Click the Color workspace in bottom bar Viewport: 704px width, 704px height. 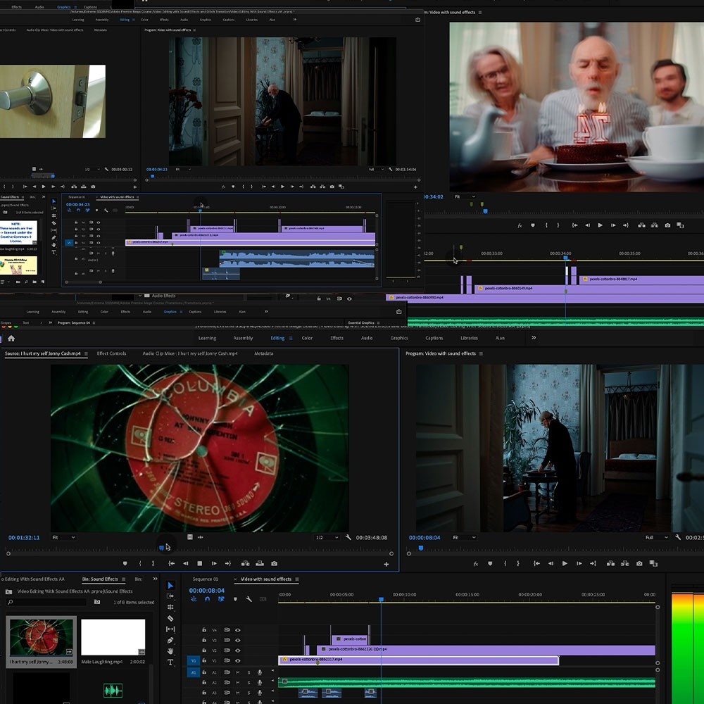click(x=307, y=338)
